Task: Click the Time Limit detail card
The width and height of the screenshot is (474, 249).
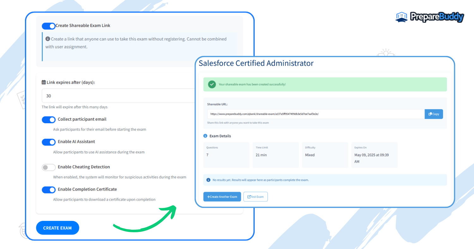Action: pyautogui.click(x=276, y=155)
